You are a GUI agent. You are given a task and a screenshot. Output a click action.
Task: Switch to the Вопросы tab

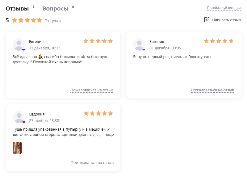pos(55,9)
